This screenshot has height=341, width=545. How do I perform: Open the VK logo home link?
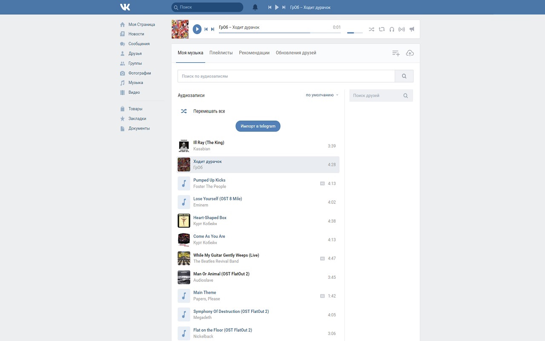125,7
